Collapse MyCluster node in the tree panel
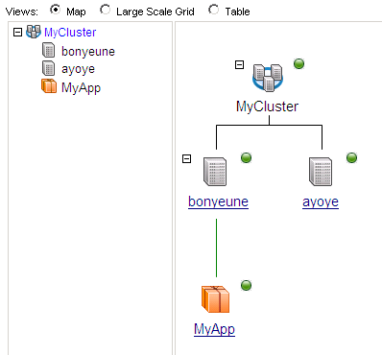Image resolution: width=382 pixels, height=355 pixels. pyautogui.click(x=17, y=32)
